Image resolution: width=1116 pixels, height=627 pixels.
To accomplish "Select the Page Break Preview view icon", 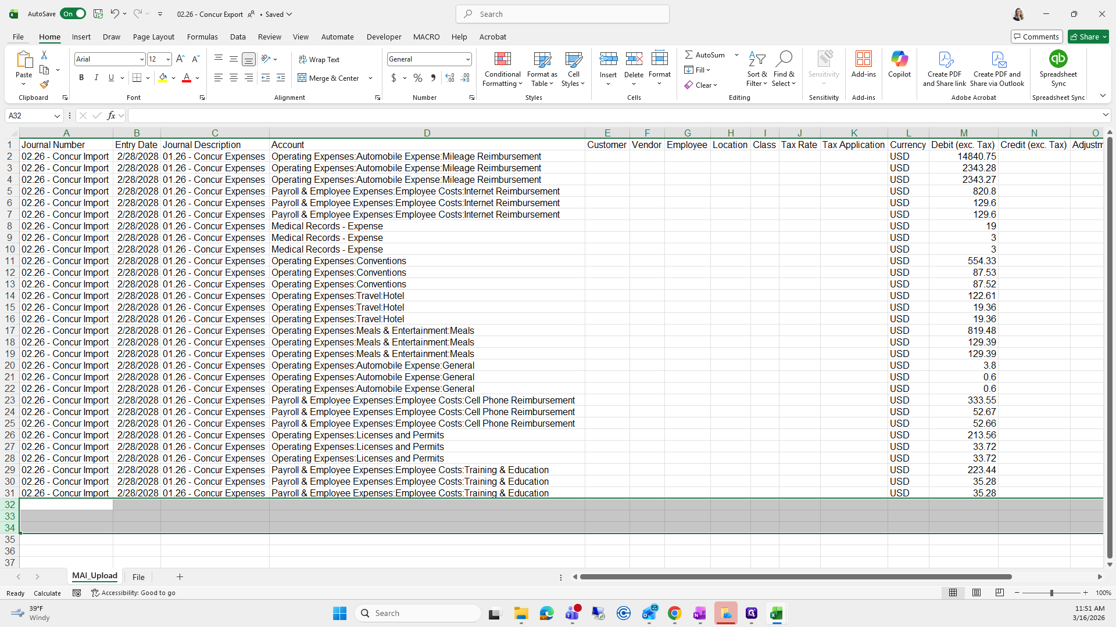I will coord(999,593).
